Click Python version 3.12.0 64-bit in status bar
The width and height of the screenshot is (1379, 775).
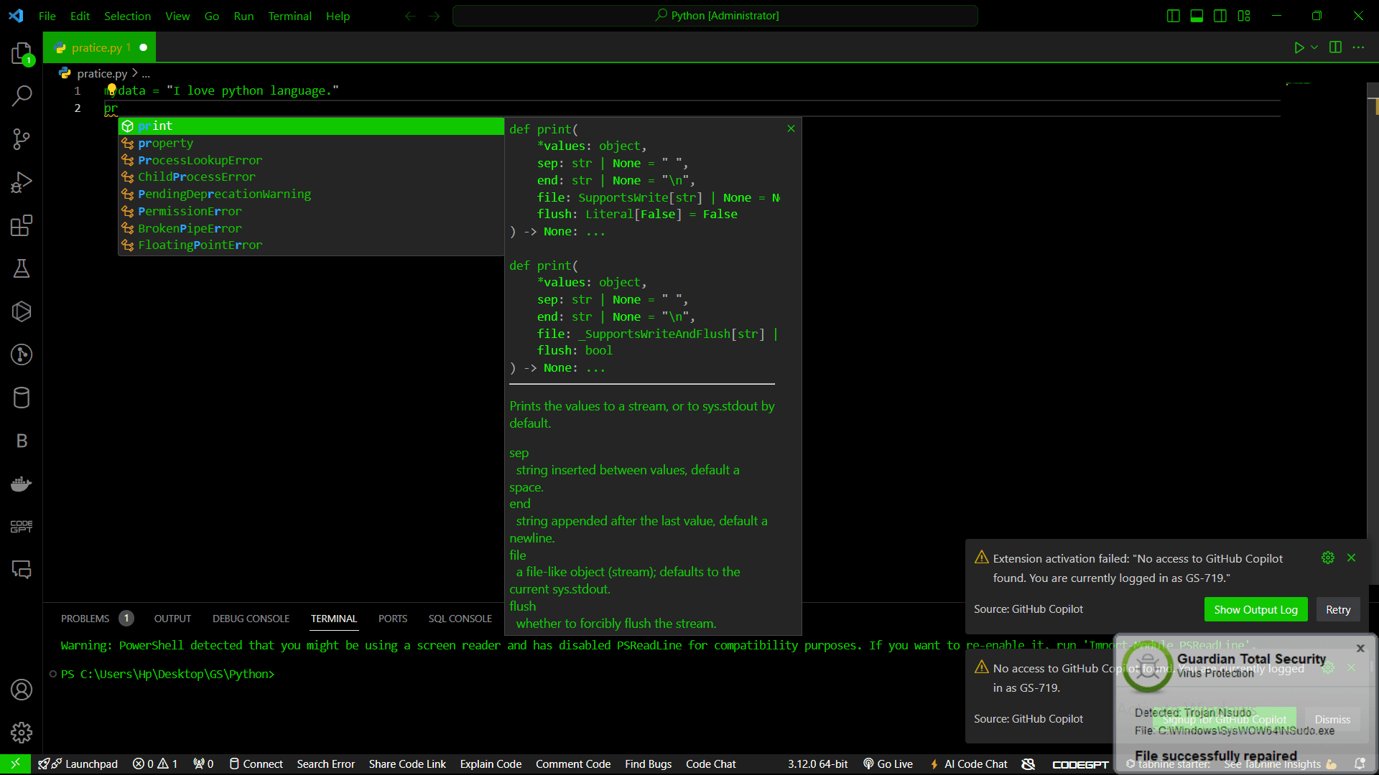(817, 764)
